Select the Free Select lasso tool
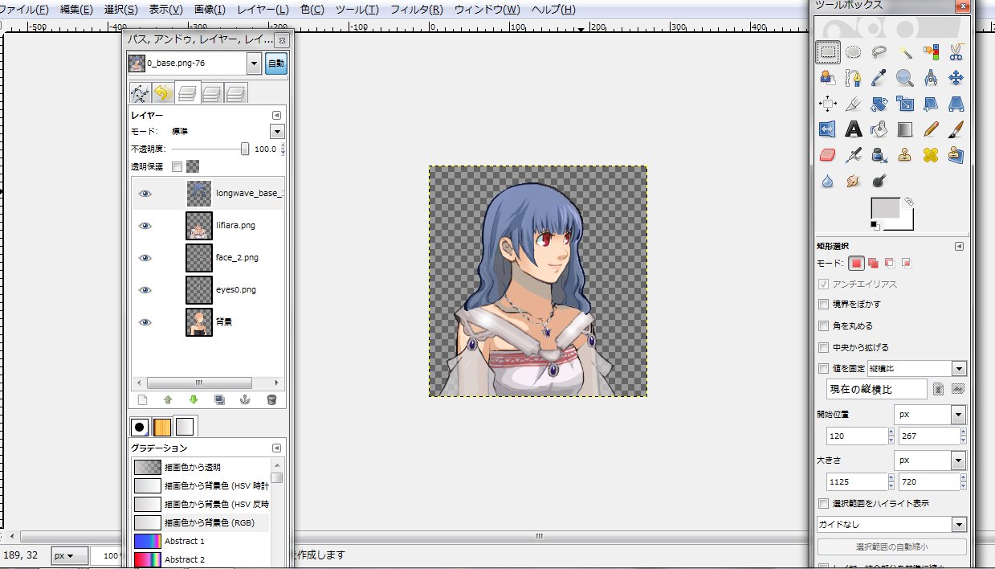Viewport: 995px width, 569px height. point(879,52)
